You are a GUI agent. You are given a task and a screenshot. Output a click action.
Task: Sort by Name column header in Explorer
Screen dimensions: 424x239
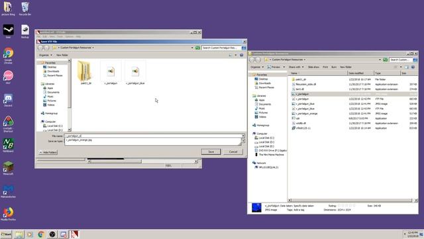tap(318, 73)
